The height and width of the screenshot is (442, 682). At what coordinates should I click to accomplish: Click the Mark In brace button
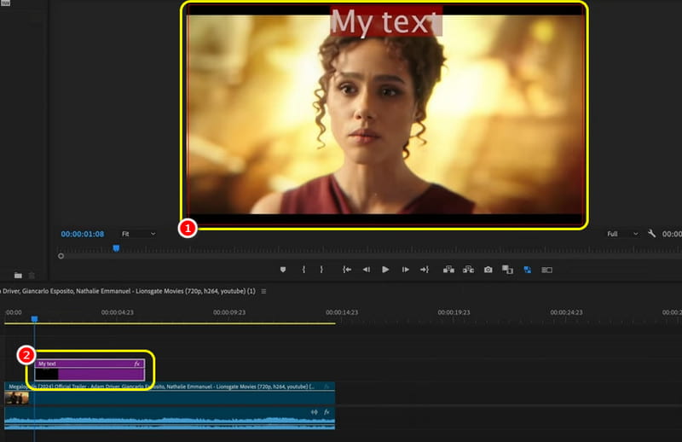coord(303,270)
